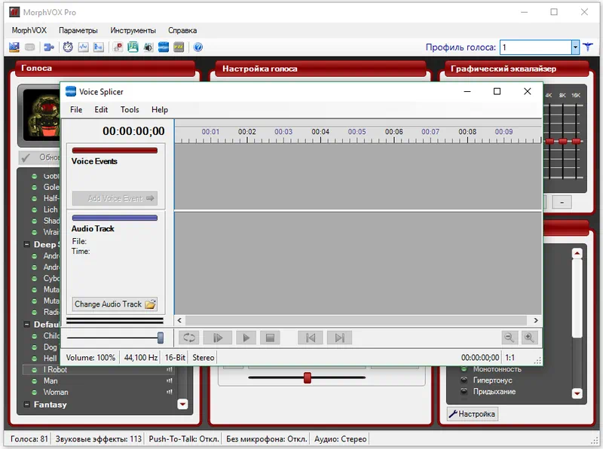The image size is (603, 449).
Task: Collapse the Fantasy voice group
Action: [x=26, y=405]
